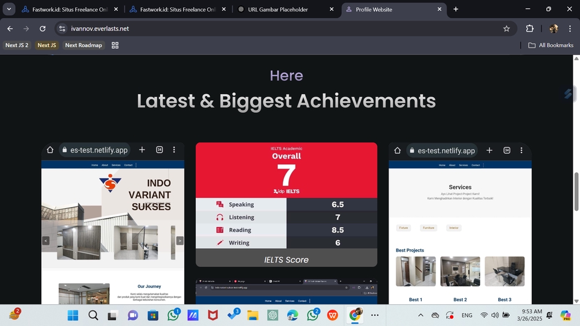Click the IELTS Score caption
This screenshot has height=326, width=580.
pos(286,260)
